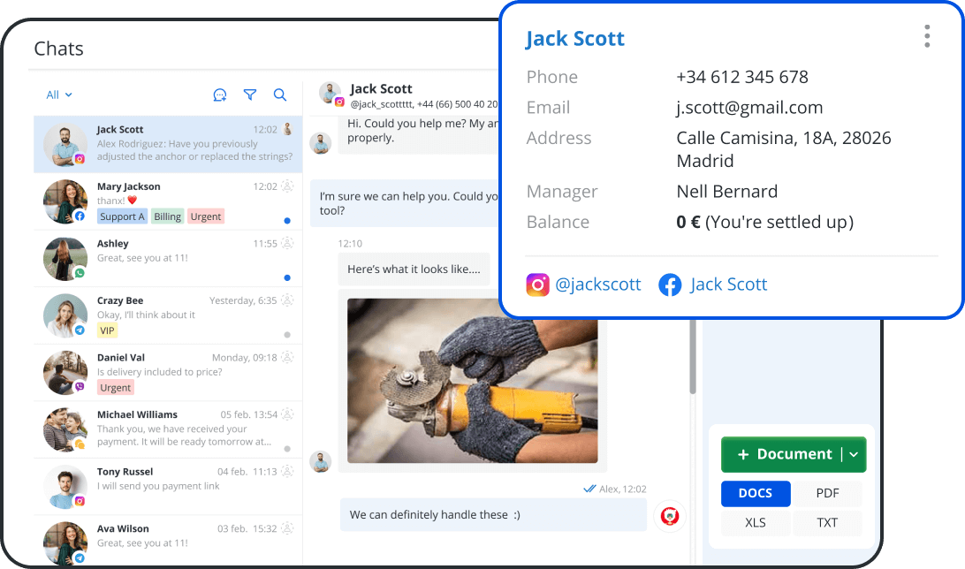
Task: Switch to the PDF tab
Action: pos(828,493)
